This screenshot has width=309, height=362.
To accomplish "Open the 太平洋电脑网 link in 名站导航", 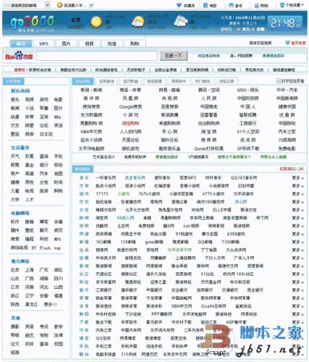I will point(91,148).
